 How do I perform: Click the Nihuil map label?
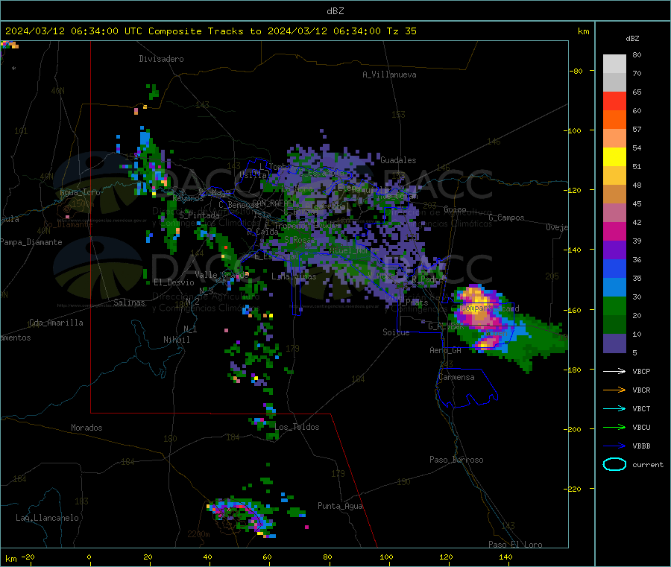176,340
